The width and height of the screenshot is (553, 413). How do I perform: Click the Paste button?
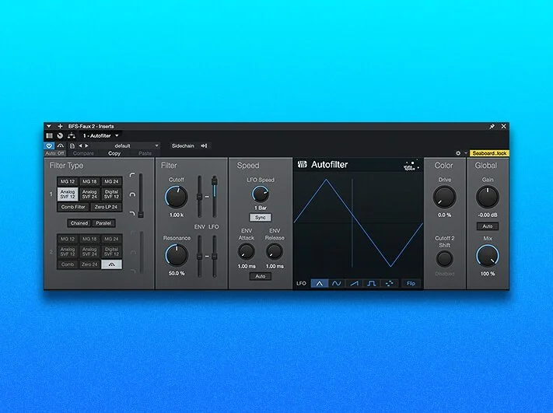click(x=145, y=153)
